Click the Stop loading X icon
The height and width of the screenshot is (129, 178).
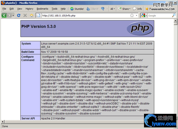click(x=25, y=15)
